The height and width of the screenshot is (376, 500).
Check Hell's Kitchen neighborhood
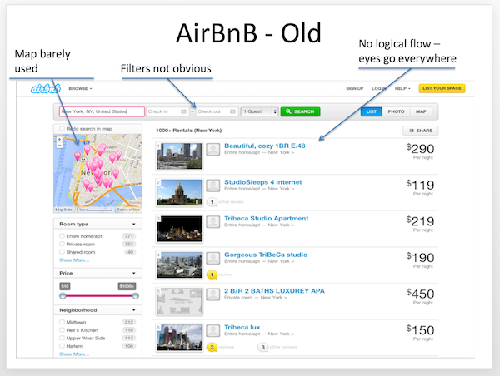[x=62, y=330]
